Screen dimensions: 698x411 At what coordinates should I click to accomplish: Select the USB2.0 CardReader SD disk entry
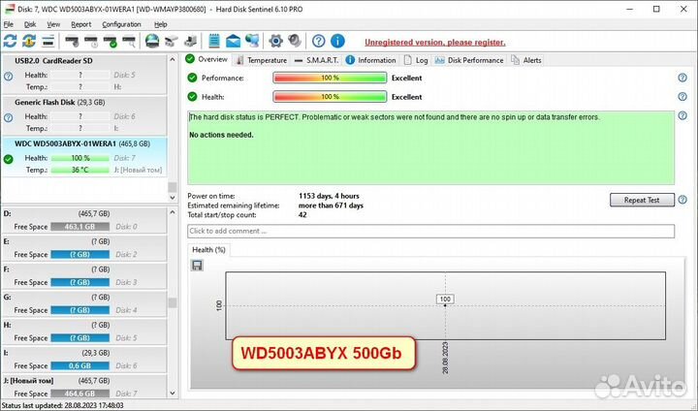coord(84,74)
